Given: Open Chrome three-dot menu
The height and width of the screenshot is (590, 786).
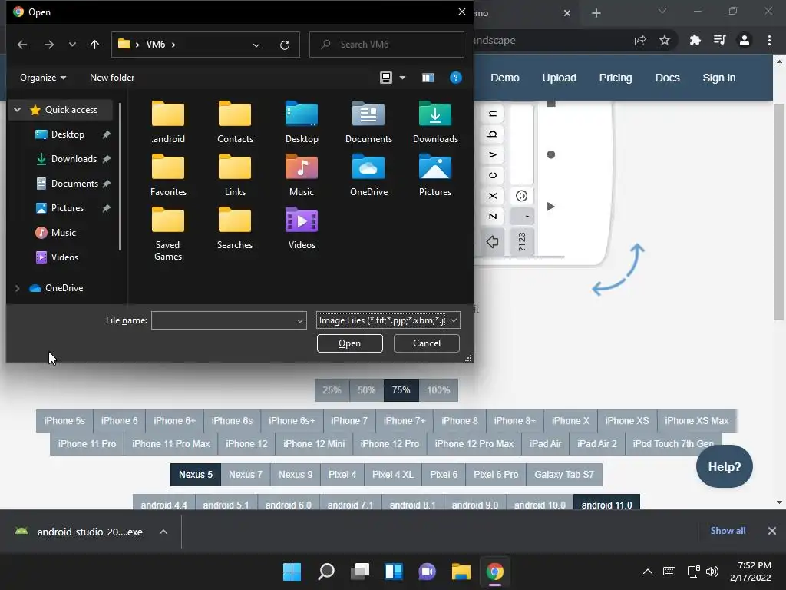Looking at the screenshot, I should pyautogui.click(x=769, y=40).
